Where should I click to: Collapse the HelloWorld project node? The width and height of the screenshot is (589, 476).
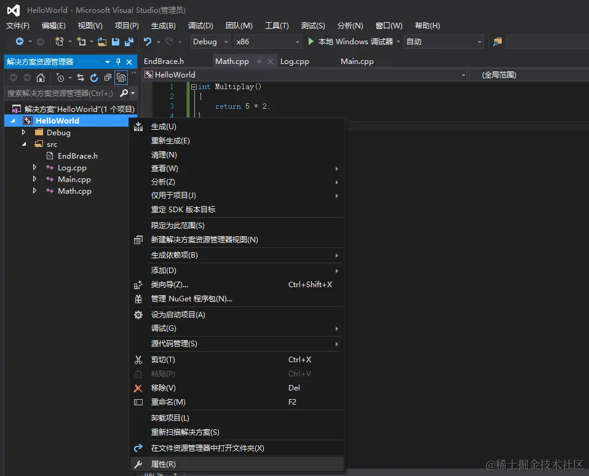pyautogui.click(x=13, y=121)
